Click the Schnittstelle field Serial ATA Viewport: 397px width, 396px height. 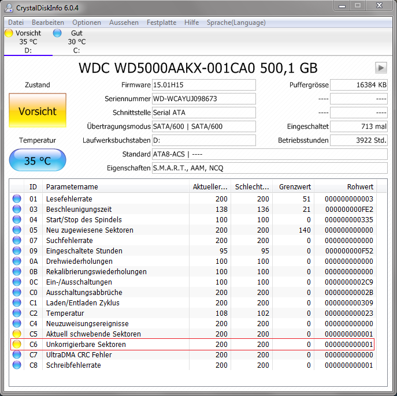pos(204,113)
